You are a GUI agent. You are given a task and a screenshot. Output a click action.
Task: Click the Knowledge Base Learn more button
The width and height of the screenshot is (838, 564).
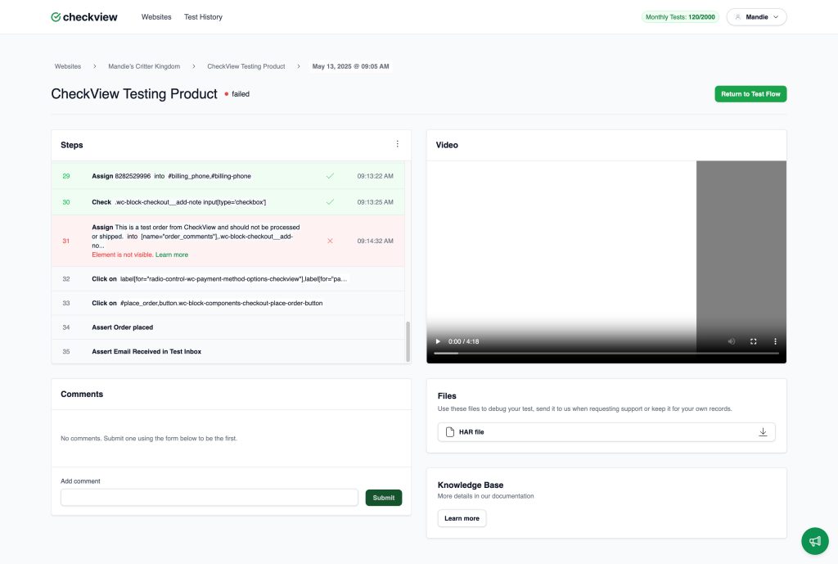[462, 518]
